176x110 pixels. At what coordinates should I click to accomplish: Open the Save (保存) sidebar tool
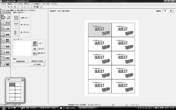[x=5, y=52]
